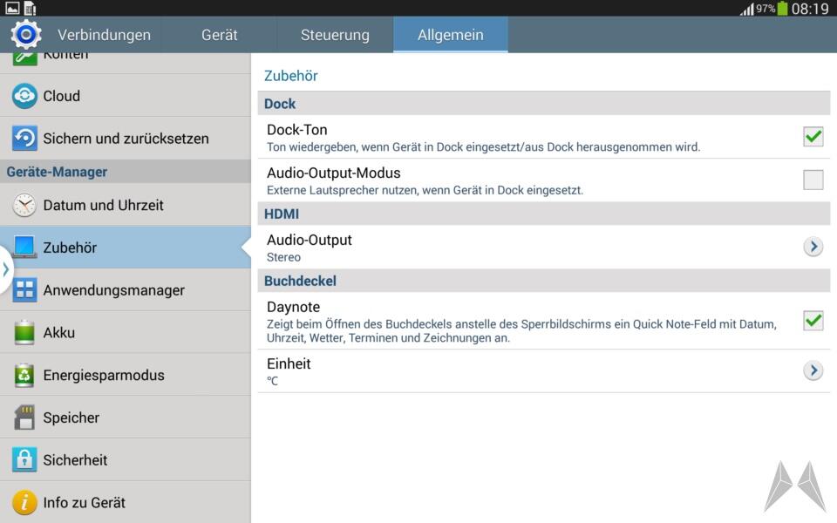Open the Einheit chevron arrow
Image resolution: width=837 pixels, height=523 pixels.
pyautogui.click(x=813, y=370)
